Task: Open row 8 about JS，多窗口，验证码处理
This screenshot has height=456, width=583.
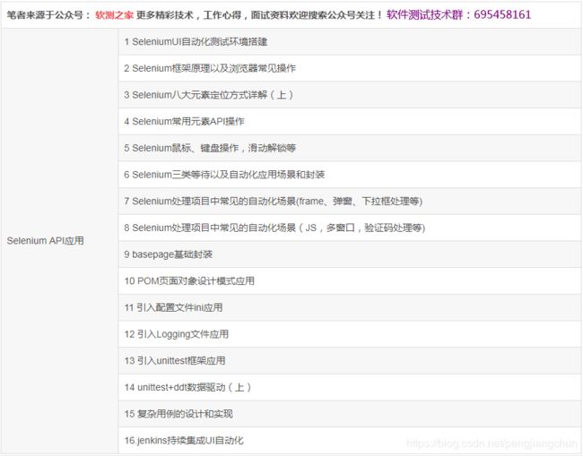Action: point(350,228)
